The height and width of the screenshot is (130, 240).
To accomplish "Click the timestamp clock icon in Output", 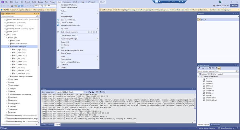I will pyautogui.click(x=104, y=92).
